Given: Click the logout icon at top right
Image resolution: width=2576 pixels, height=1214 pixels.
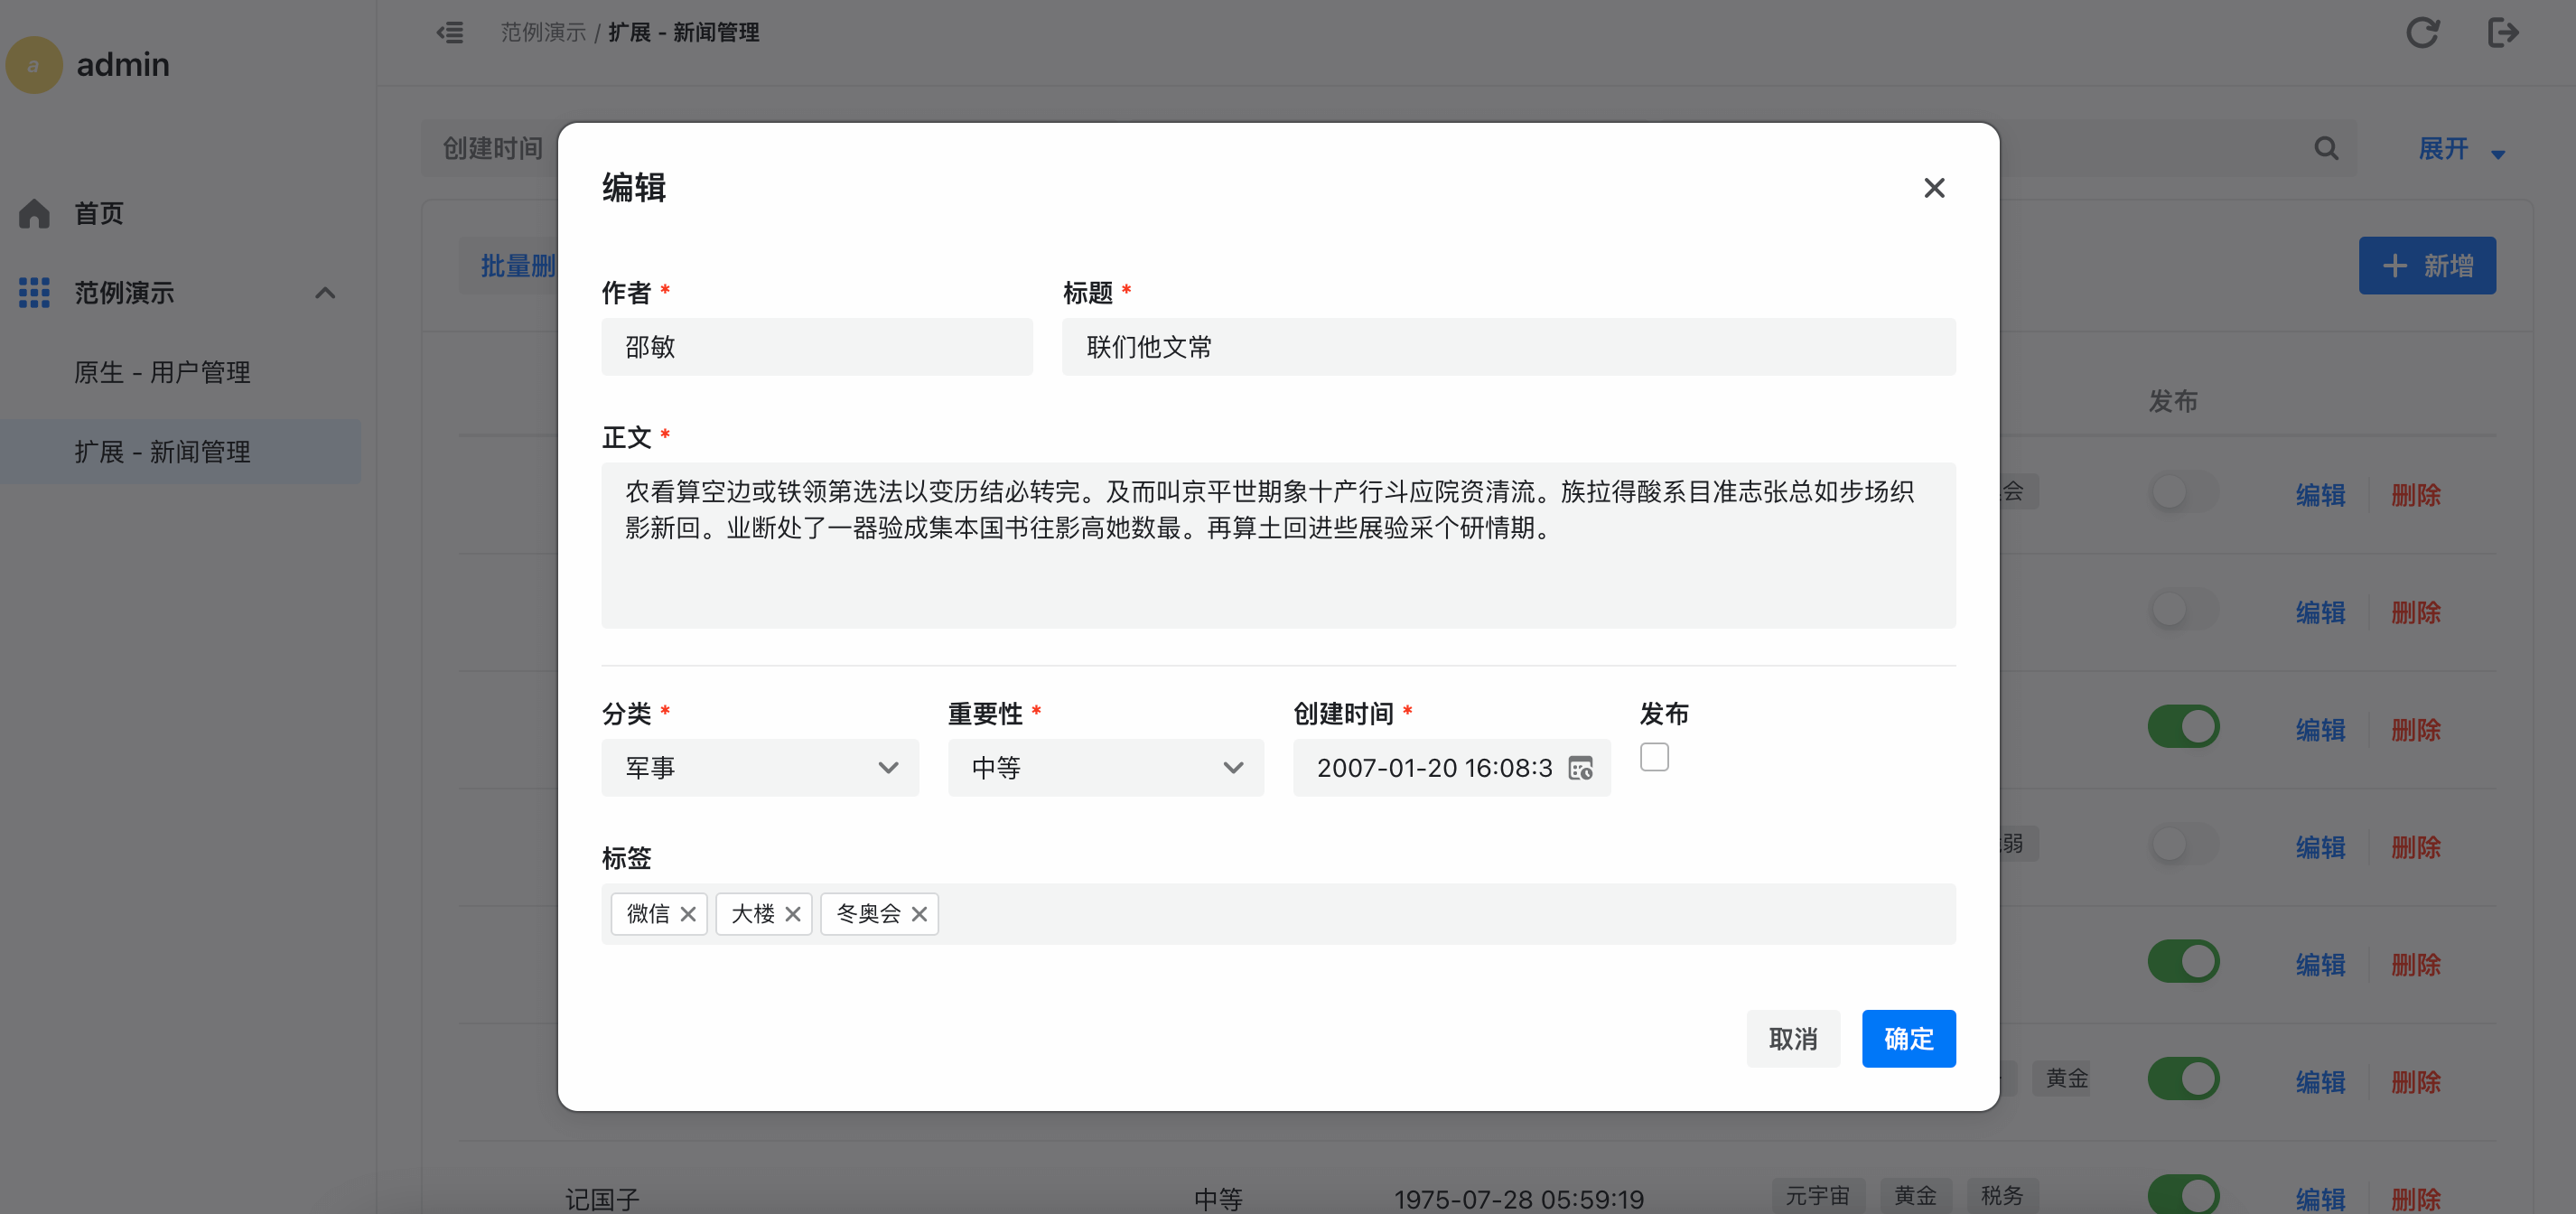Looking at the screenshot, I should (2502, 33).
